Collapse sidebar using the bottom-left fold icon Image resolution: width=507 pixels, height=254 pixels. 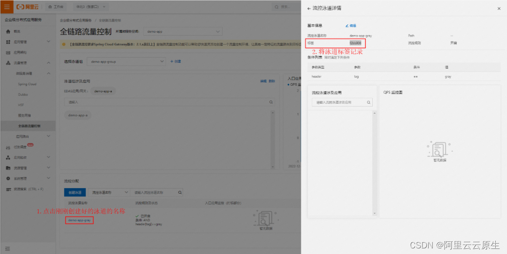pyautogui.click(x=8, y=248)
